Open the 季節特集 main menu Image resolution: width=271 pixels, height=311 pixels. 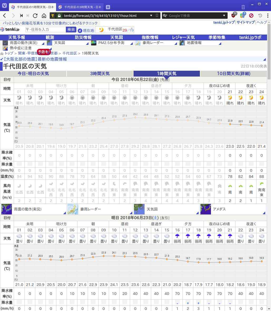click(217, 37)
